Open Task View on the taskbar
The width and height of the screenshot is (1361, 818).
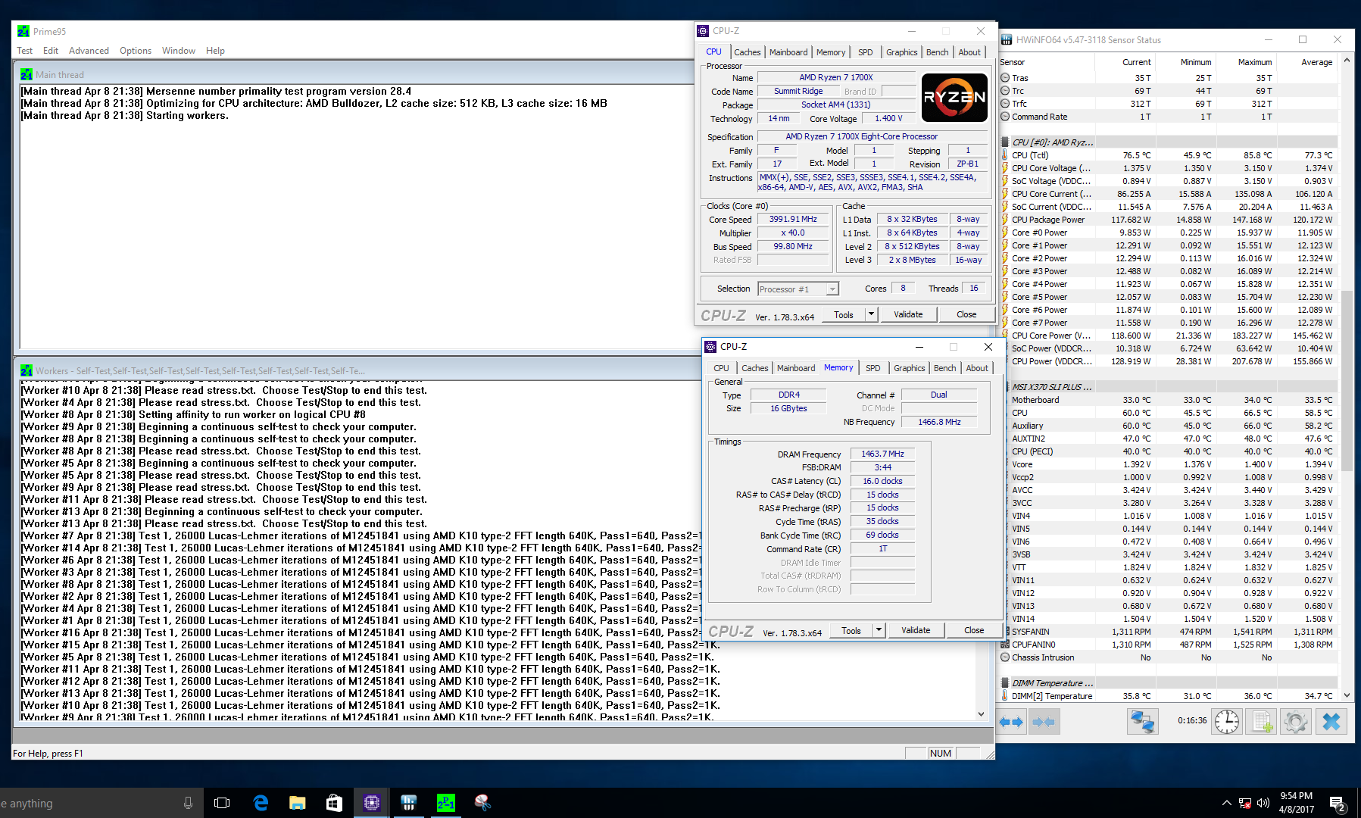pyautogui.click(x=222, y=803)
